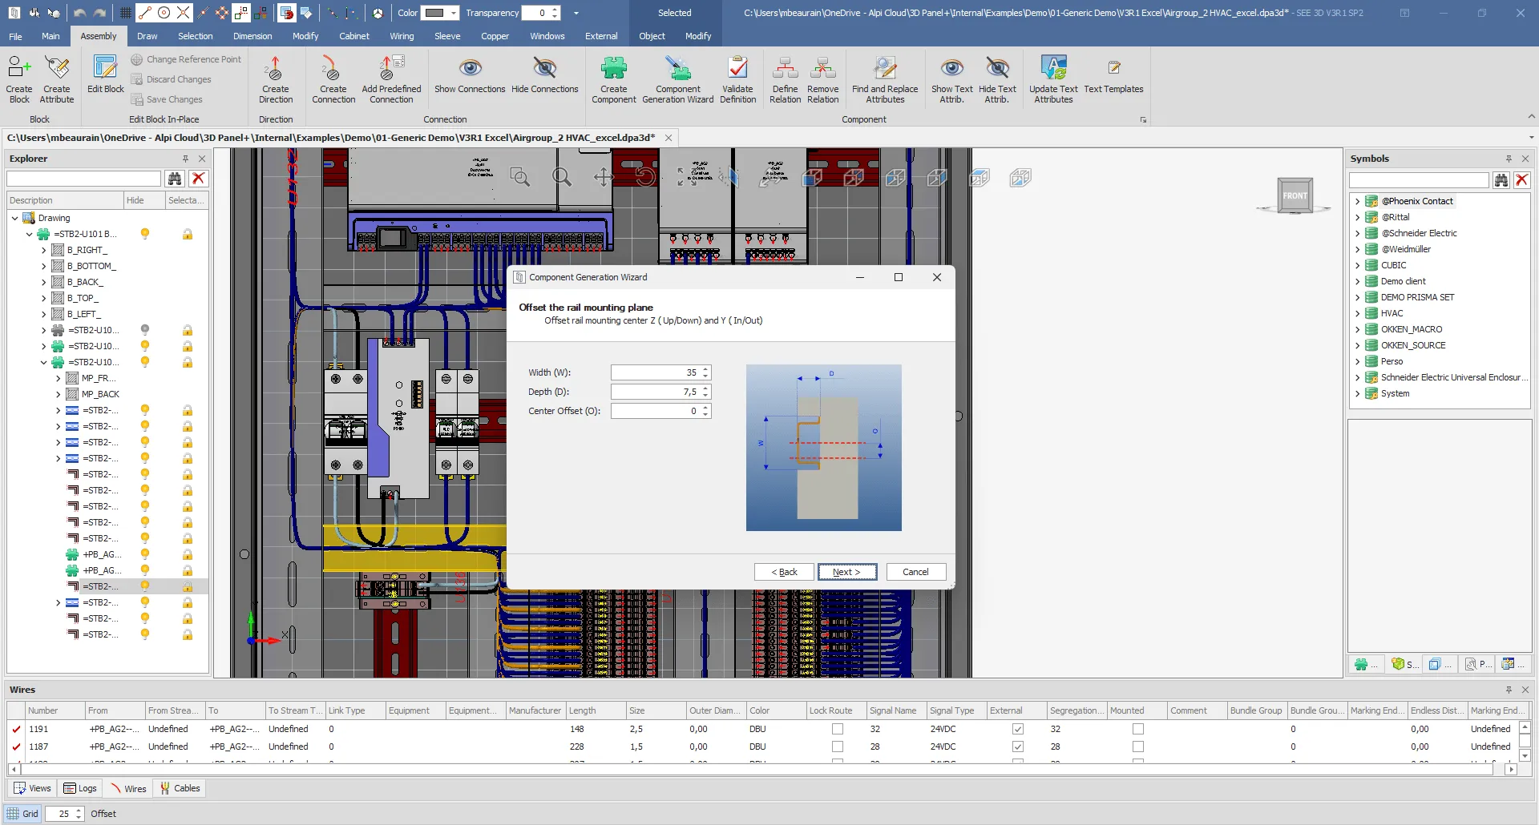Switch to the Cables bottom tab

pyautogui.click(x=180, y=788)
